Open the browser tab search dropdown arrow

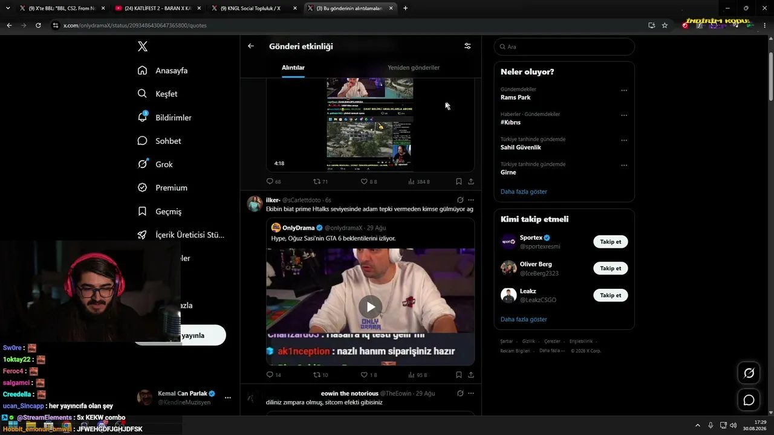point(8,8)
